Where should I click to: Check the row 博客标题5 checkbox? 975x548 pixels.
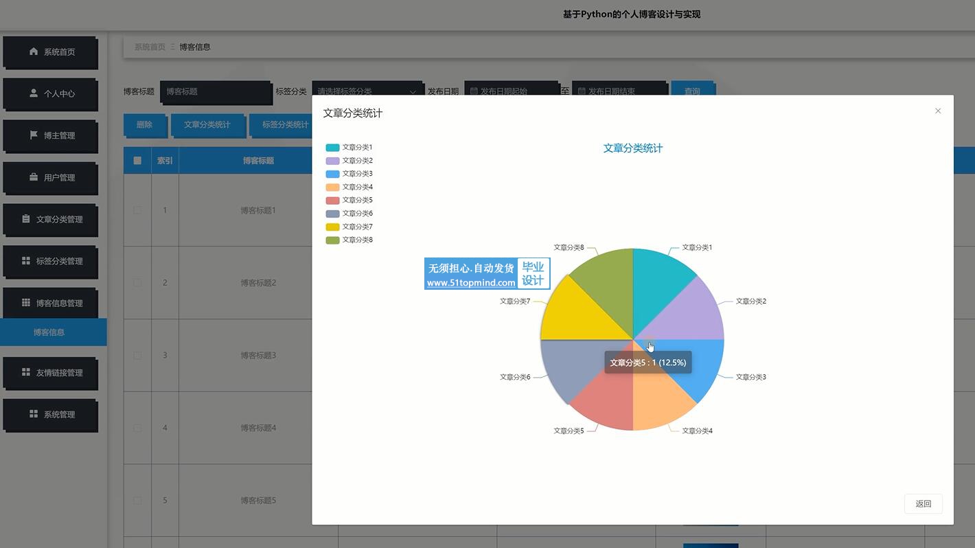[x=137, y=501]
